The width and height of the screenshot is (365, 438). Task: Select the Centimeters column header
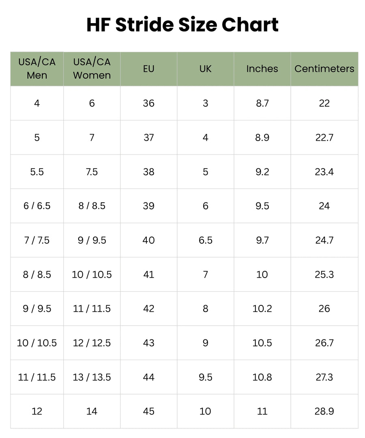point(324,69)
